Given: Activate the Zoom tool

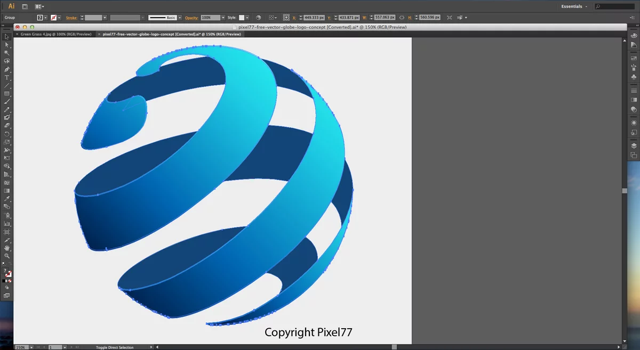Looking at the screenshot, I should click(x=7, y=256).
